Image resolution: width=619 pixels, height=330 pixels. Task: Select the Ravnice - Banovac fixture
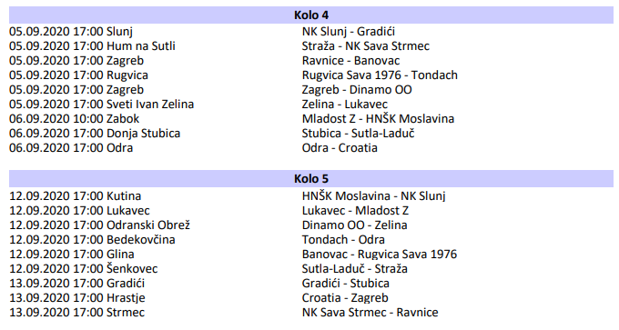(x=350, y=61)
